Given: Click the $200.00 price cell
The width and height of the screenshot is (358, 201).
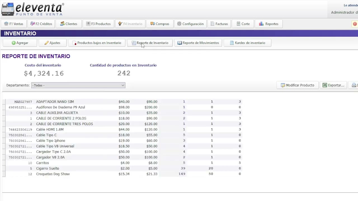Looking at the screenshot, I should pos(151,107).
